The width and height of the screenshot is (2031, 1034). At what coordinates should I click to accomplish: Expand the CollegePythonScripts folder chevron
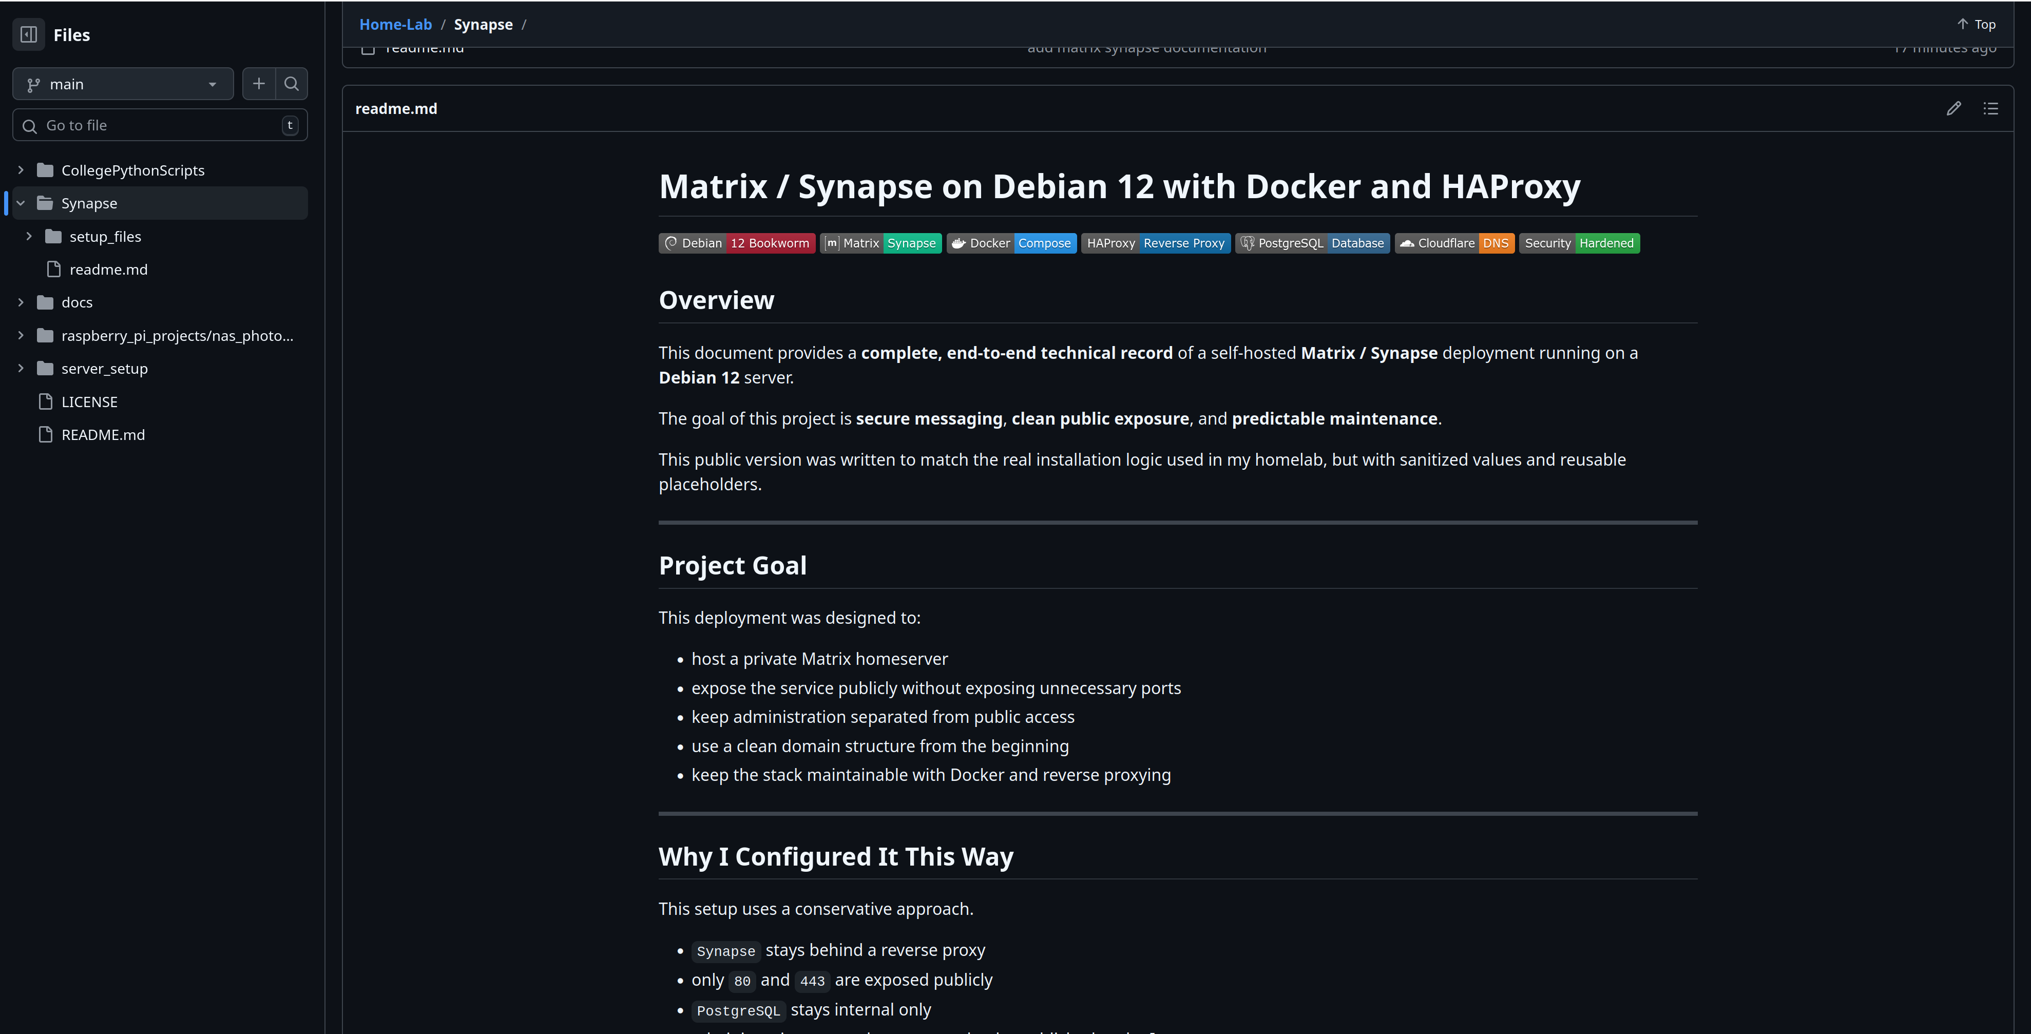point(21,170)
